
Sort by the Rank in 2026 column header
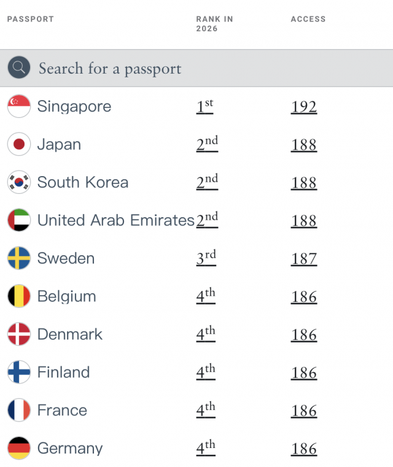[x=214, y=24]
